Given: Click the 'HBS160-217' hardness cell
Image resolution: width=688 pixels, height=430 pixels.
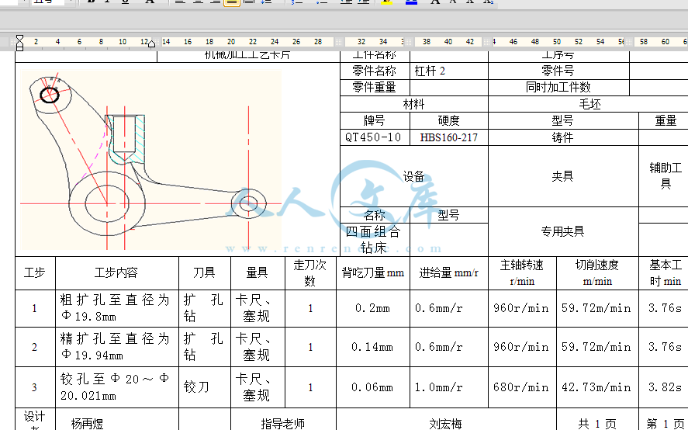Looking at the screenshot, I should point(449,137).
